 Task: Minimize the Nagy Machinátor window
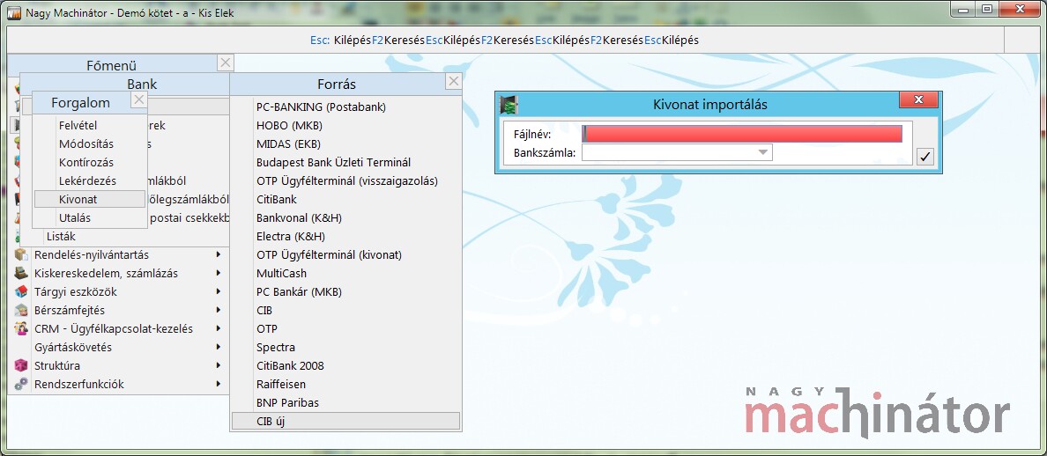tap(962, 10)
